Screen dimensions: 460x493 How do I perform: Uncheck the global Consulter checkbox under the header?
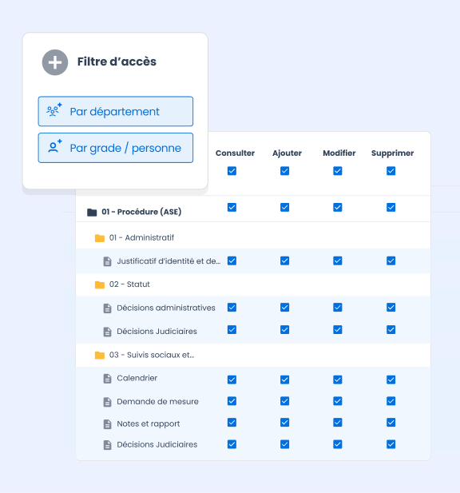(232, 171)
